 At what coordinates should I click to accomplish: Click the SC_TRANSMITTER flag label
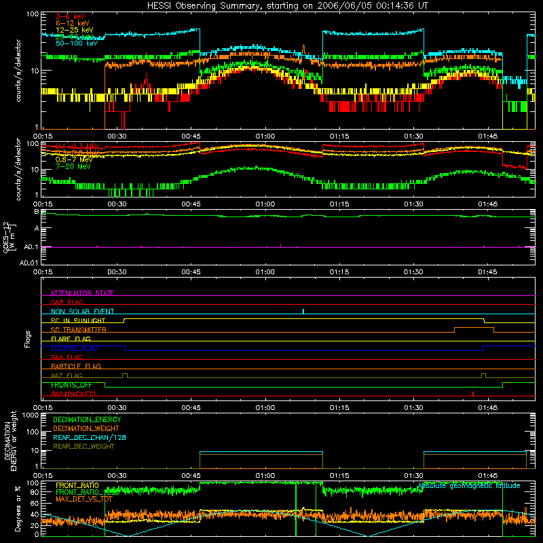pos(79,329)
